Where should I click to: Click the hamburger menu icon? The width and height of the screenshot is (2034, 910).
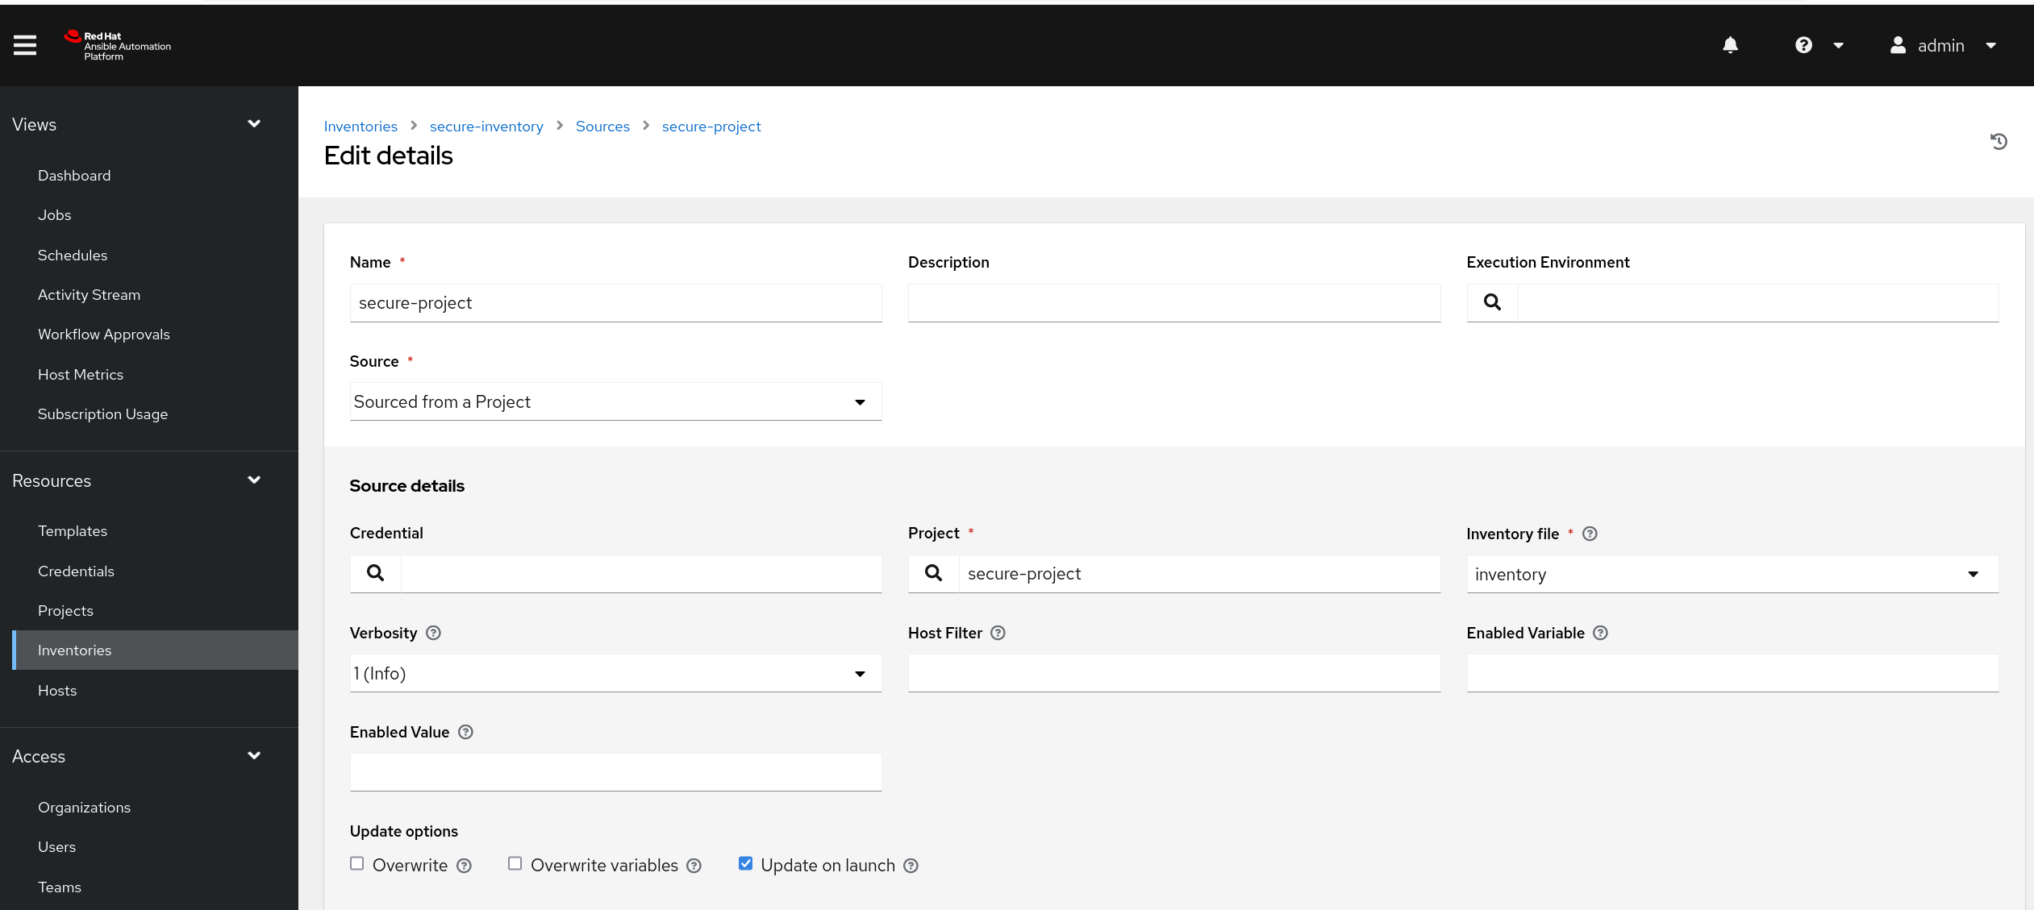[25, 45]
